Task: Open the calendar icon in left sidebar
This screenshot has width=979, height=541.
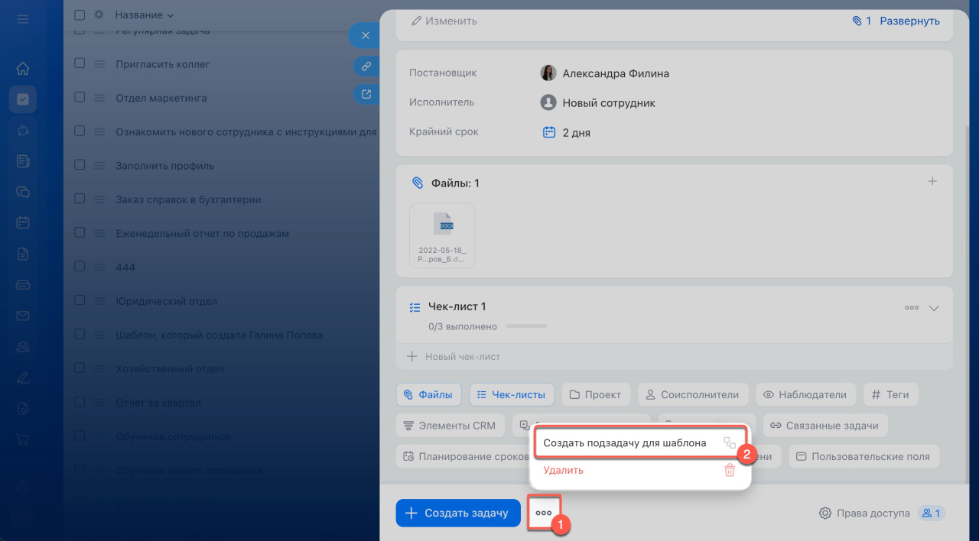Action: [x=23, y=223]
